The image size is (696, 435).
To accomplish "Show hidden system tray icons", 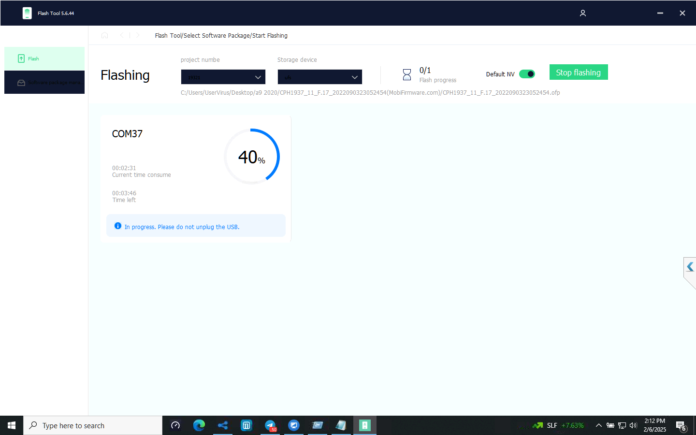I will pyautogui.click(x=598, y=425).
